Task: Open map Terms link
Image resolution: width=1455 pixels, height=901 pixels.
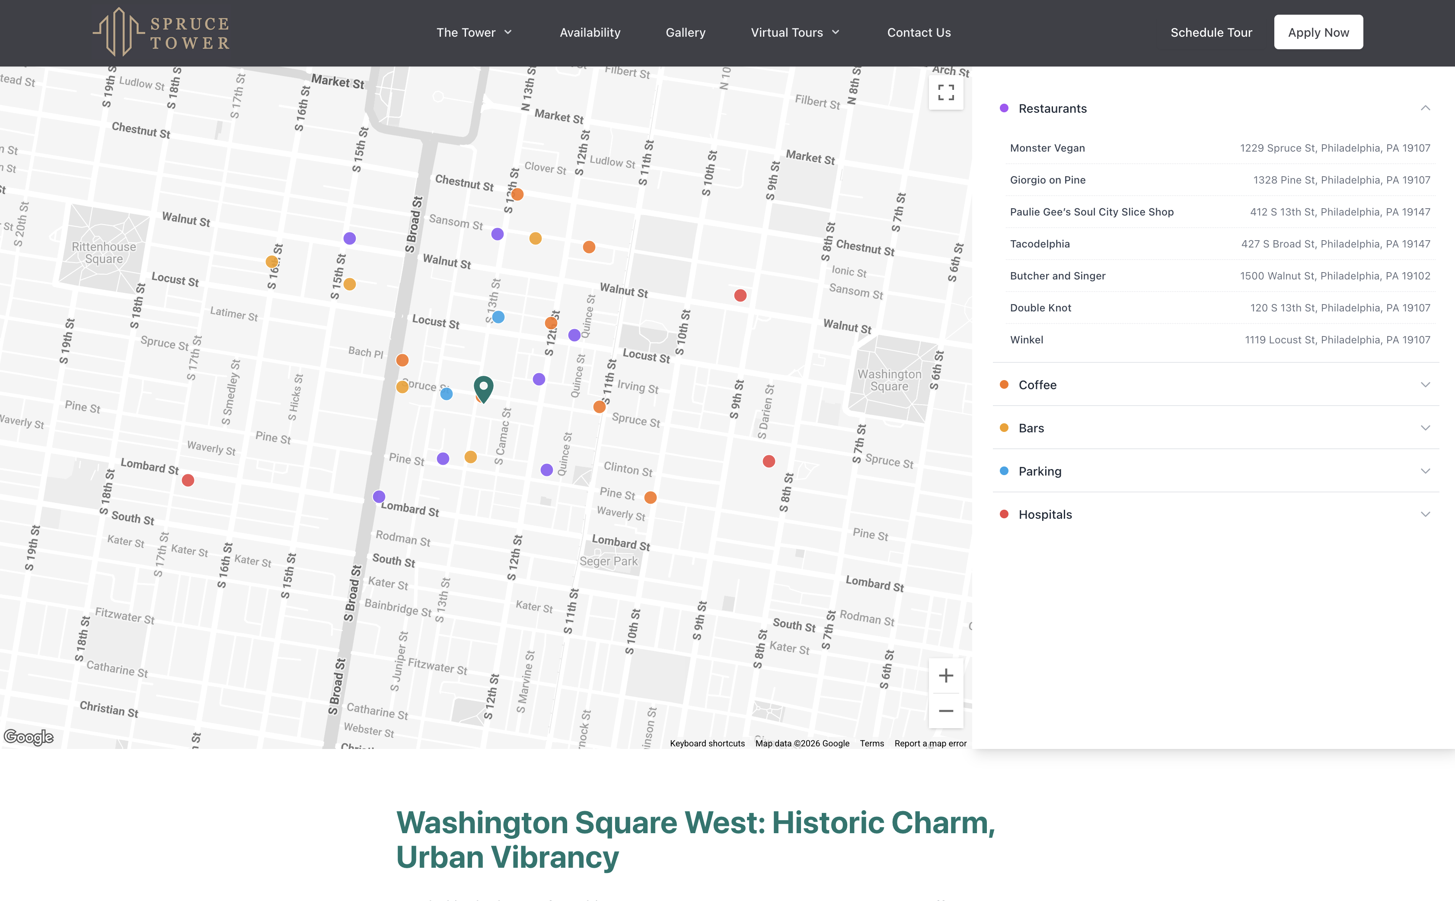Action: pos(871,743)
